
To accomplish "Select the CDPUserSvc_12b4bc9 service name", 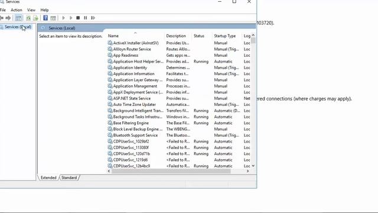I will tap(131, 166).
